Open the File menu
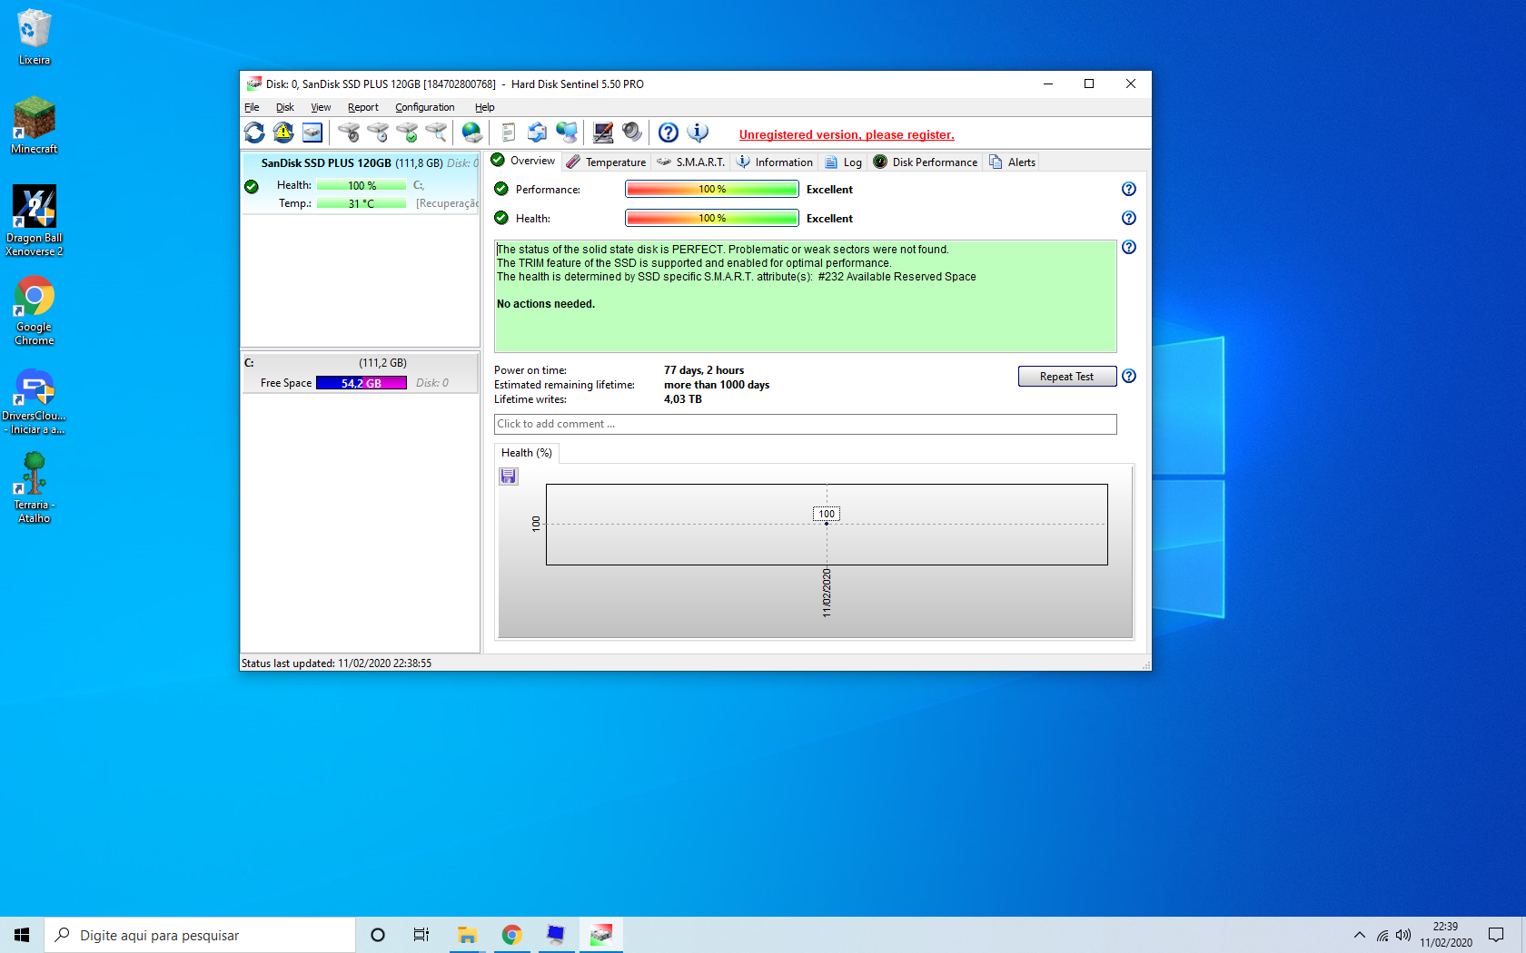Viewport: 1526px width, 953px height. pyautogui.click(x=252, y=107)
